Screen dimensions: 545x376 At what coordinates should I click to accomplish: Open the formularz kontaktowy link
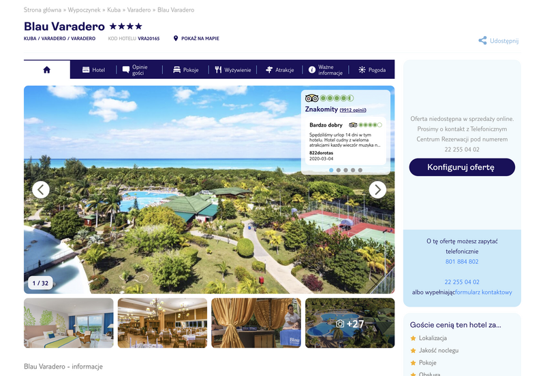coord(484,292)
